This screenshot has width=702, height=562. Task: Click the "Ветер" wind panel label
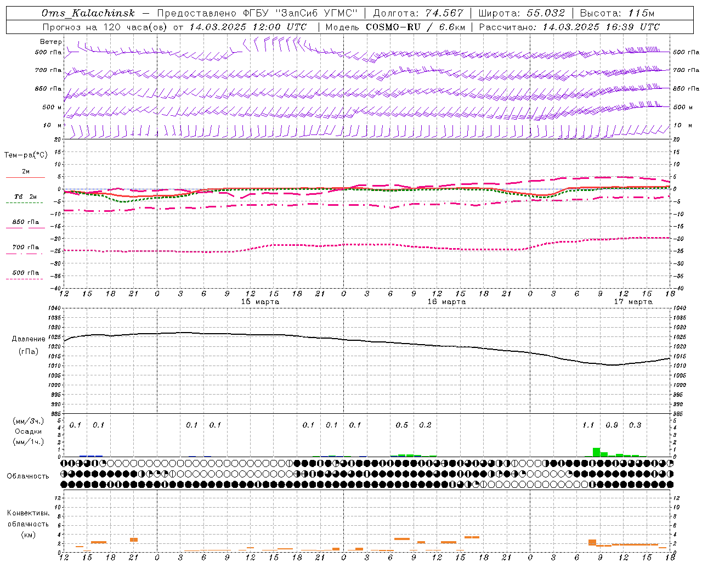tap(50, 42)
